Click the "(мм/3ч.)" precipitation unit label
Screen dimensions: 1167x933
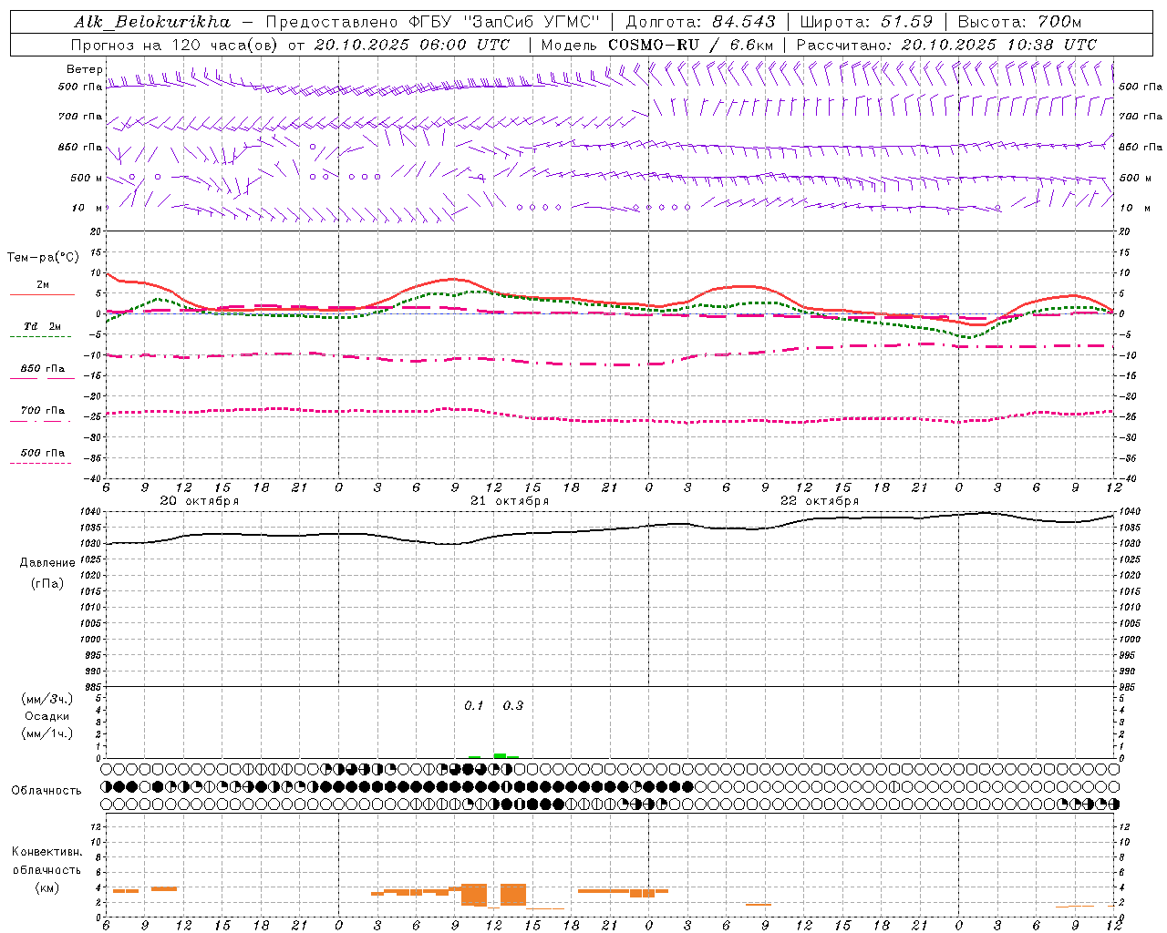pyautogui.click(x=47, y=699)
